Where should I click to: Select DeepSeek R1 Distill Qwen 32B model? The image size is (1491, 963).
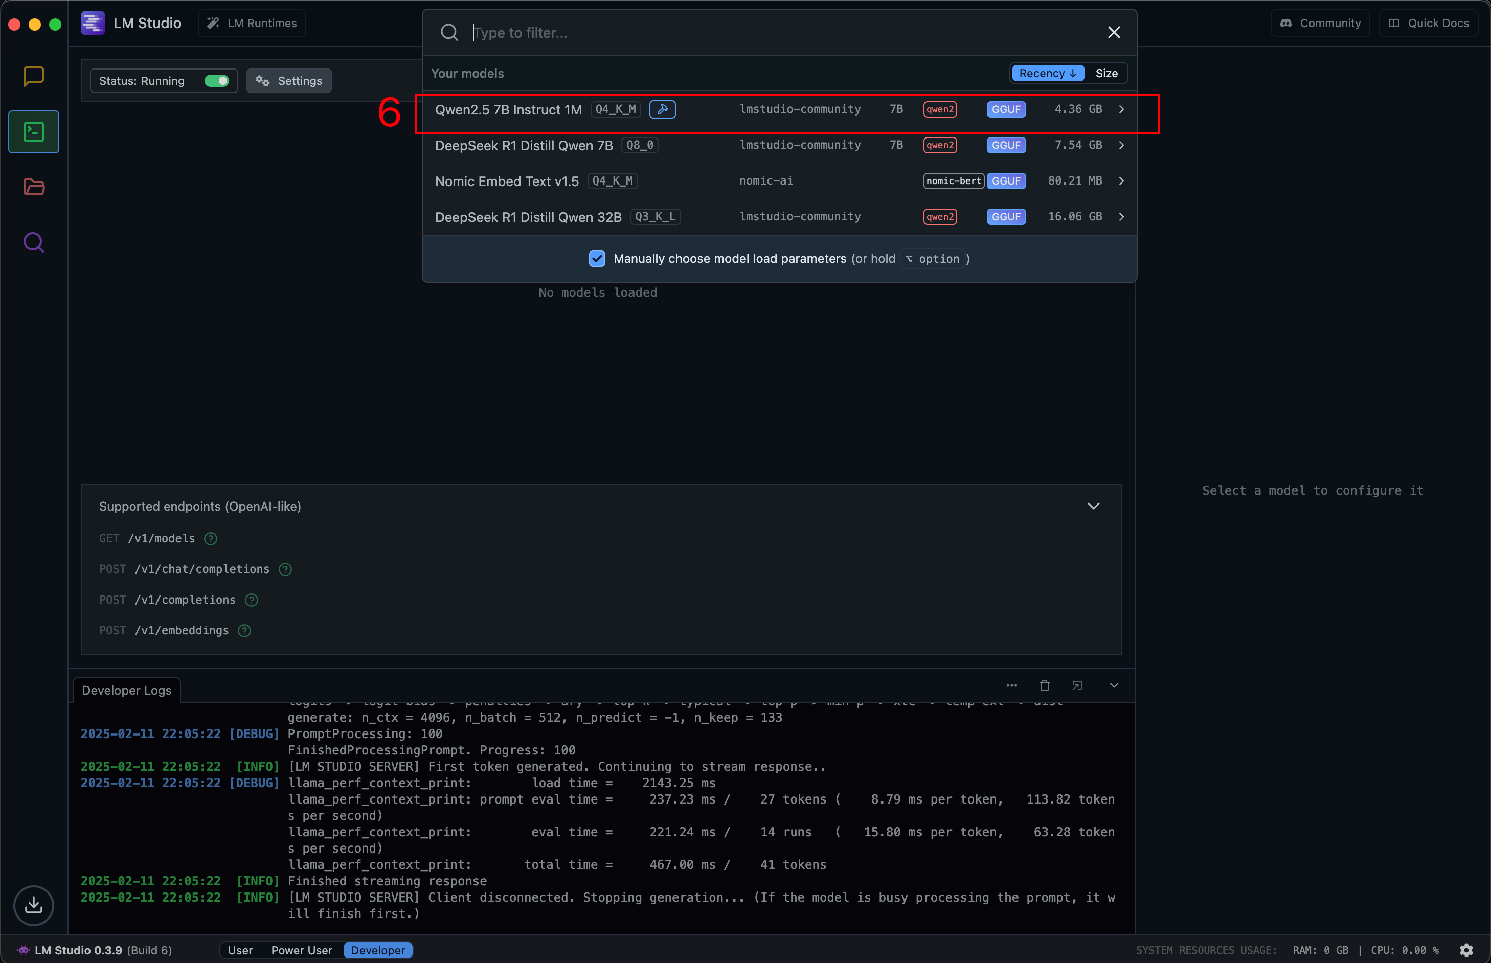pos(779,216)
